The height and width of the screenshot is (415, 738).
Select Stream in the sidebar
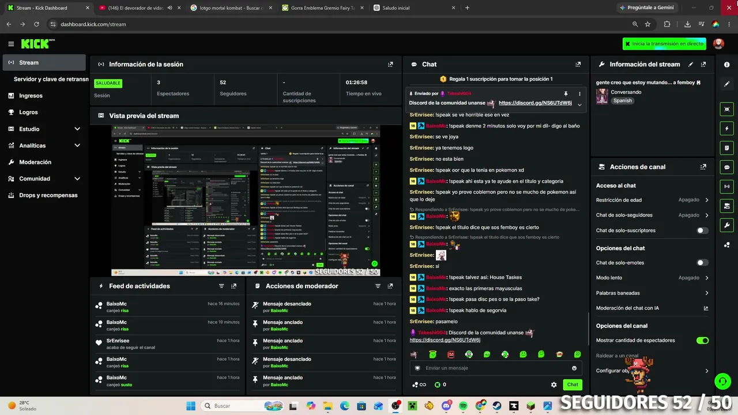(44, 63)
